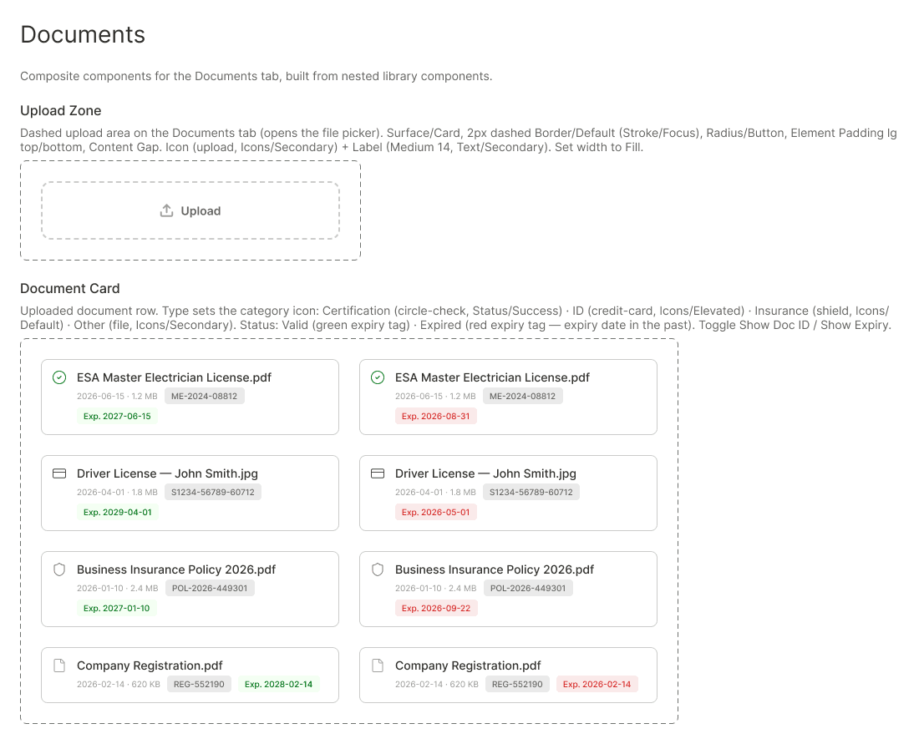
Task: Open the file picker via the Upload label
Action: [x=201, y=211]
